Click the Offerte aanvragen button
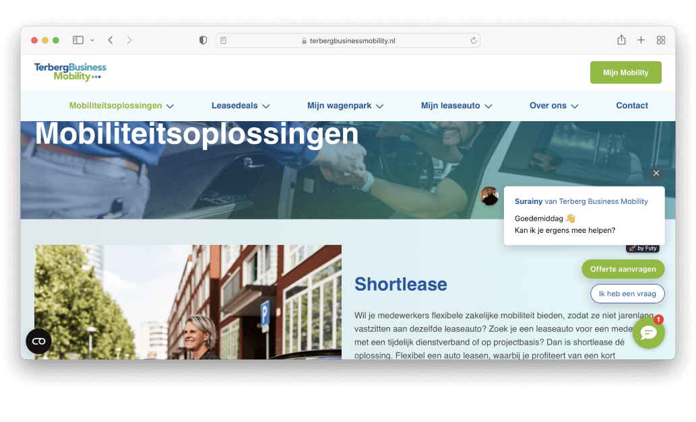The image size is (696, 422). (623, 269)
